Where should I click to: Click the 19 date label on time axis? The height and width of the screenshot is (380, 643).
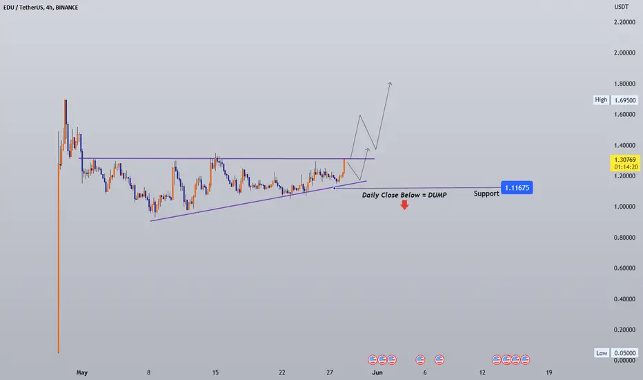pos(549,372)
